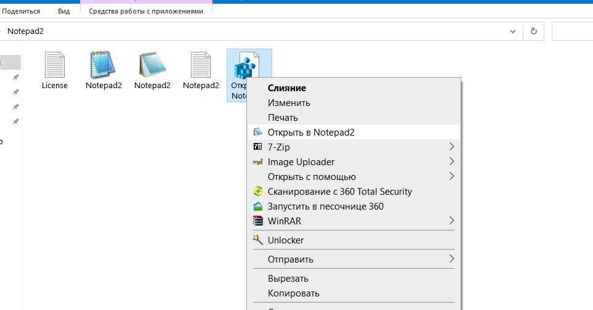Refresh the folder with the reload button
The height and width of the screenshot is (310, 593).
click(x=533, y=31)
